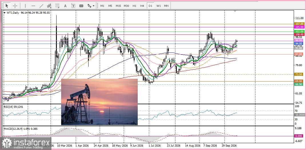The width and height of the screenshot is (306, 150).
Task: Click the MACD(12,26,9) indicator label
Action: [x=21, y=129]
